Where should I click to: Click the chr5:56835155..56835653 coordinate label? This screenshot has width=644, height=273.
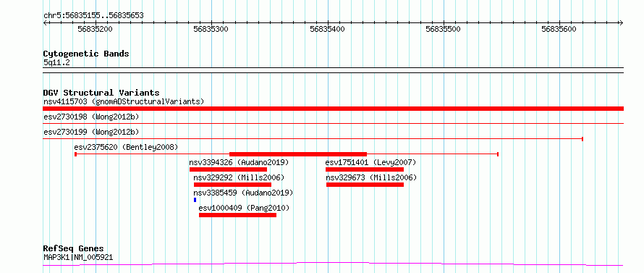[x=93, y=16]
